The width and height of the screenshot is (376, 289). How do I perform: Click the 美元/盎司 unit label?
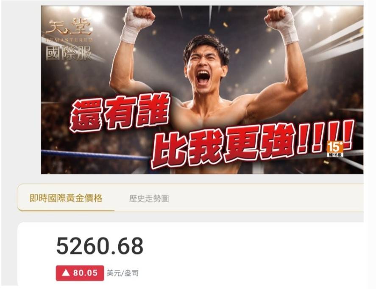pyautogui.click(x=123, y=273)
